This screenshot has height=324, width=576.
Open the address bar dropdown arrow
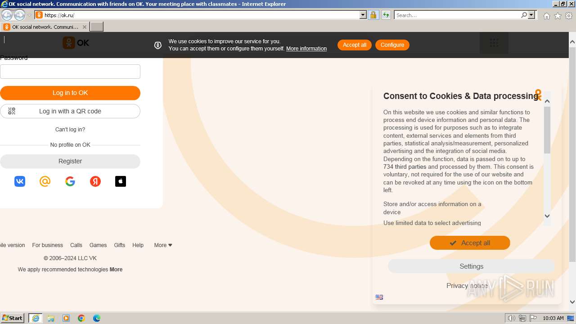pyautogui.click(x=363, y=15)
